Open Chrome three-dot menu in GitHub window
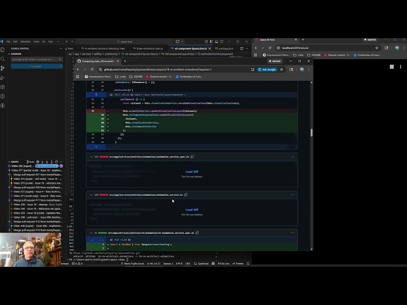 308,69
